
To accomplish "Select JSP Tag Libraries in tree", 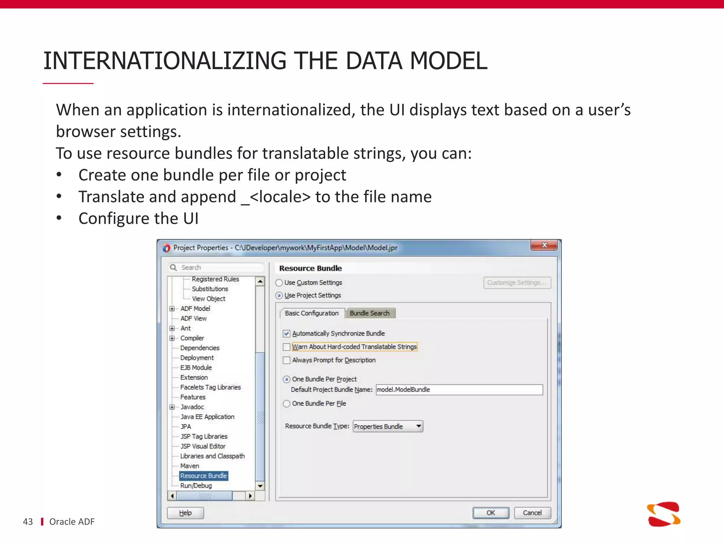I will coord(204,437).
